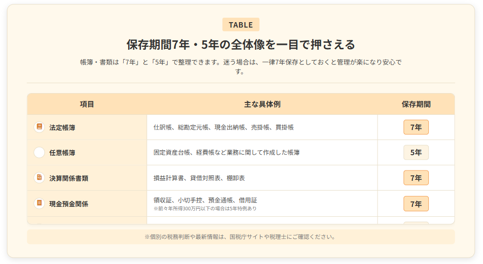
Task: Click the document icon beside 決算関係書類
Action: [x=39, y=178]
